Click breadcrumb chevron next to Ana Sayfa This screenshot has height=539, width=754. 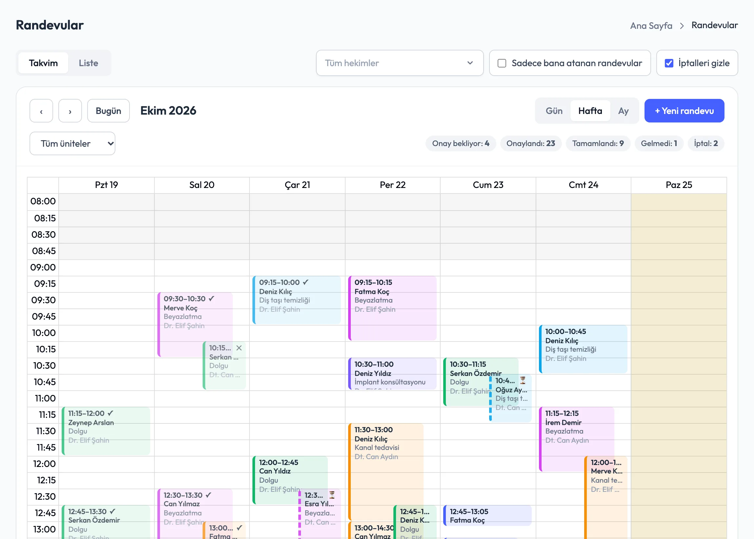(x=682, y=26)
